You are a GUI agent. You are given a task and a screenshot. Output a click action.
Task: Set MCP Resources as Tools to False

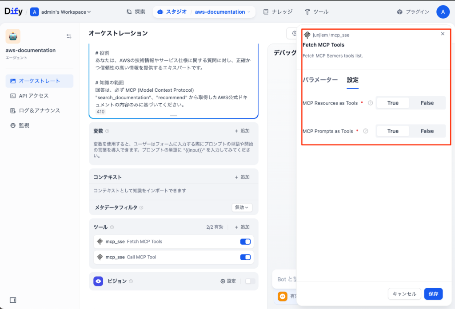click(427, 103)
